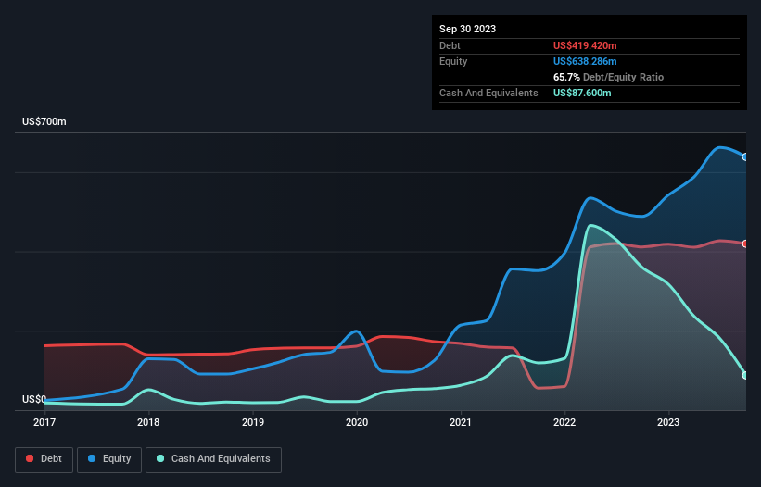Image resolution: width=761 pixels, height=487 pixels.
Task: Toggle the Cash And Equivalents legend button
Action: (213, 459)
